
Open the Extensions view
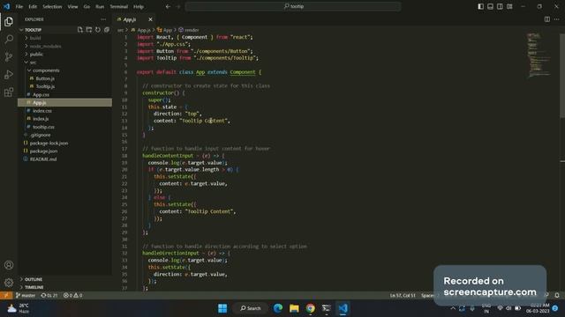(9, 92)
